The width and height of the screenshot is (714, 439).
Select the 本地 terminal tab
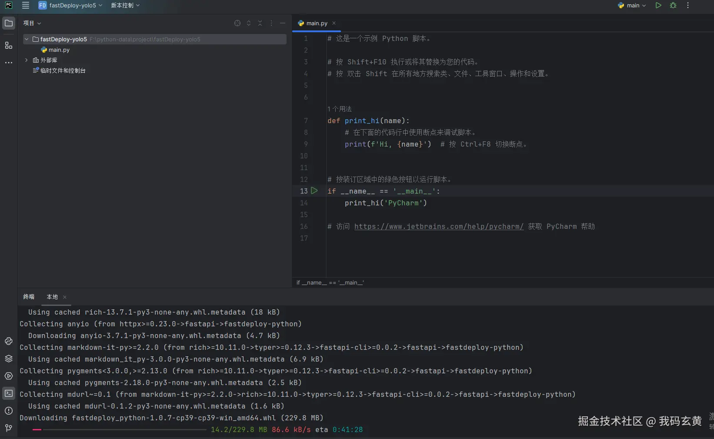(x=52, y=297)
